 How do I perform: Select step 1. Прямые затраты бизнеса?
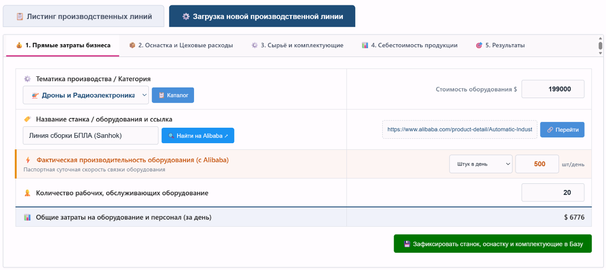click(x=63, y=45)
